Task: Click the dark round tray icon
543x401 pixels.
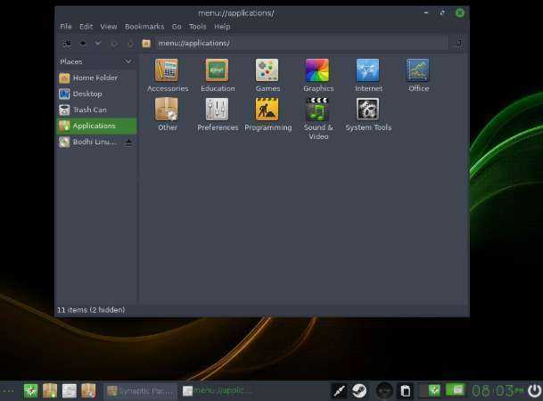Action: point(384,391)
